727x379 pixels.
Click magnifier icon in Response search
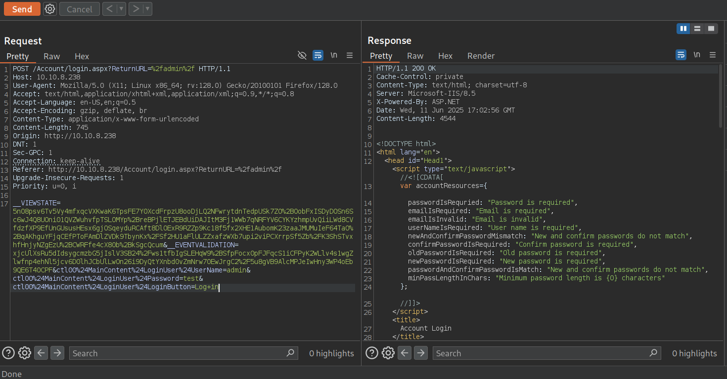[x=654, y=353]
